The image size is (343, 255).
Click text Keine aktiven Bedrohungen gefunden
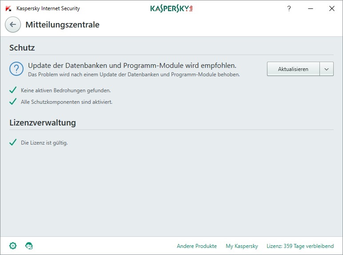coord(66,90)
